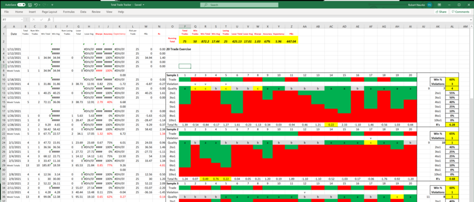Open the File menu

(x=6, y=11)
